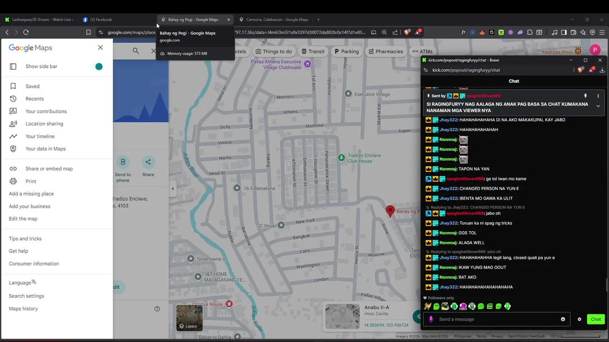Viewport: 609px width, 342px height.
Task: Click the Saved bookmark icon
Action: [13, 86]
